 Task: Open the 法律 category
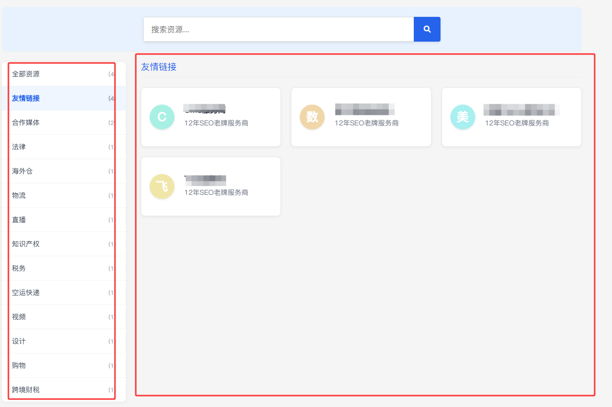(x=64, y=147)
